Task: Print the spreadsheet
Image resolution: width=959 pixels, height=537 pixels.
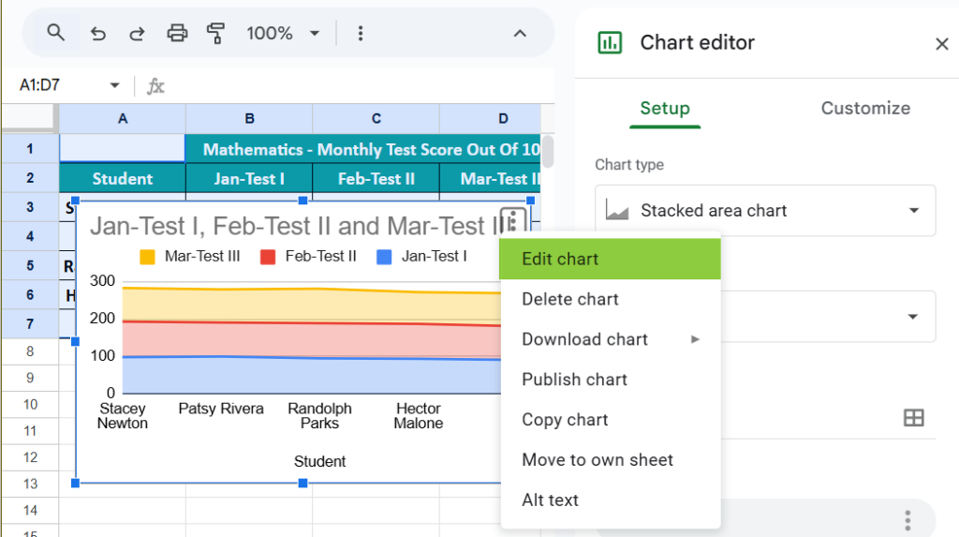Action: pos(177,33)
